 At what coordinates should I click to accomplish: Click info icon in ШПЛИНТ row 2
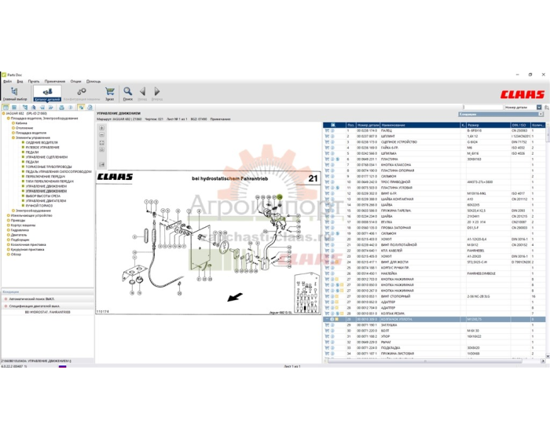tap(332, 136)
